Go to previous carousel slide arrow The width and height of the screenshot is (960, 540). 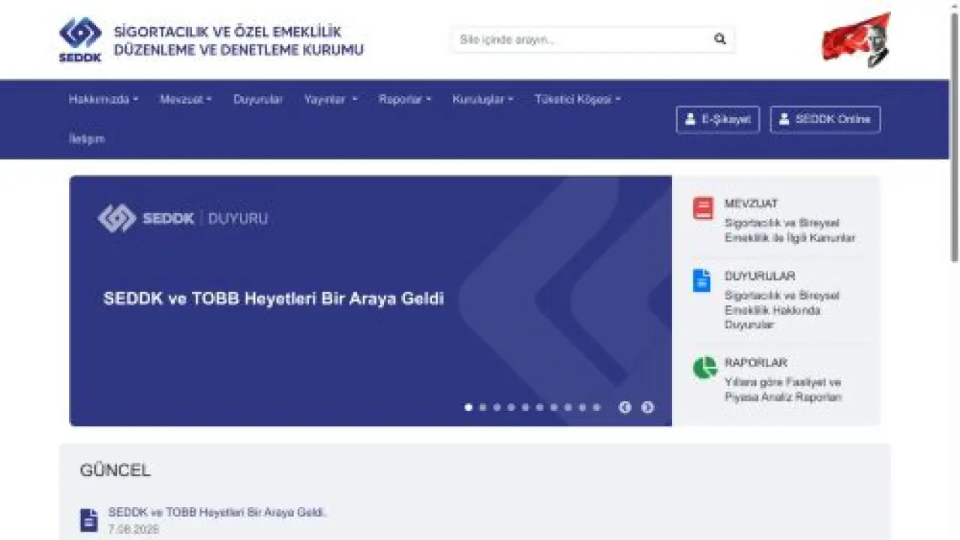click(x=625, y=407)
